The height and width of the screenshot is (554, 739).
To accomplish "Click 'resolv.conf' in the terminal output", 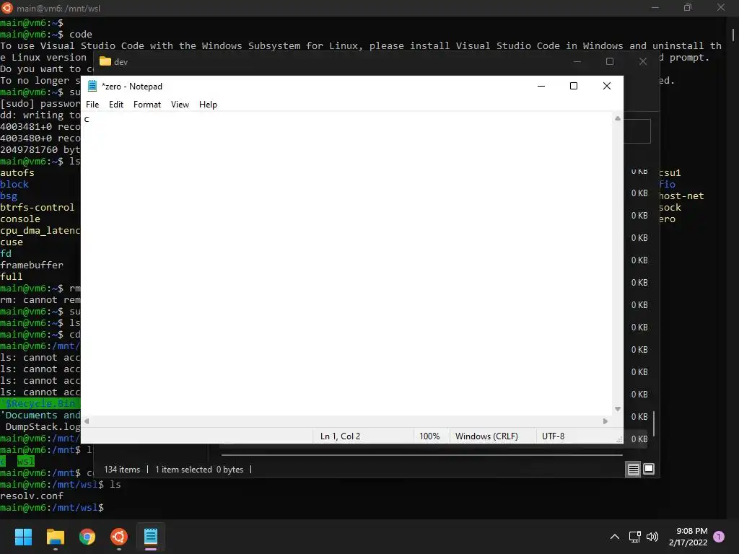I will click(x=32, y=496).
